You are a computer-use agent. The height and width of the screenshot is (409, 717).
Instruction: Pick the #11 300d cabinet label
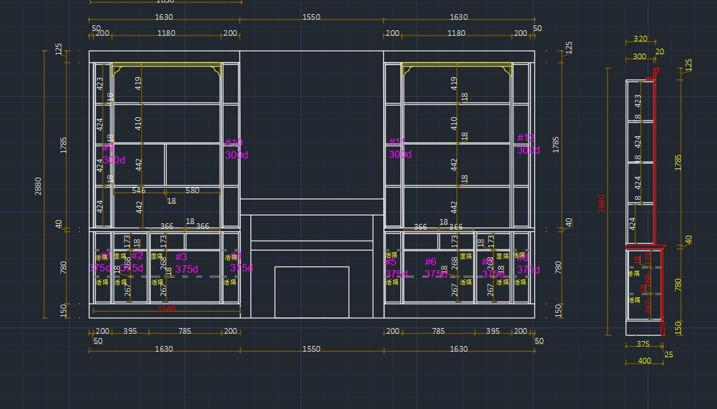(399, 149)
